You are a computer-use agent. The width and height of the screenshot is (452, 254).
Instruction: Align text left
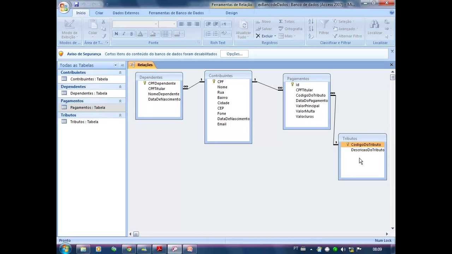pyautogui.click(x=182, y=24)
